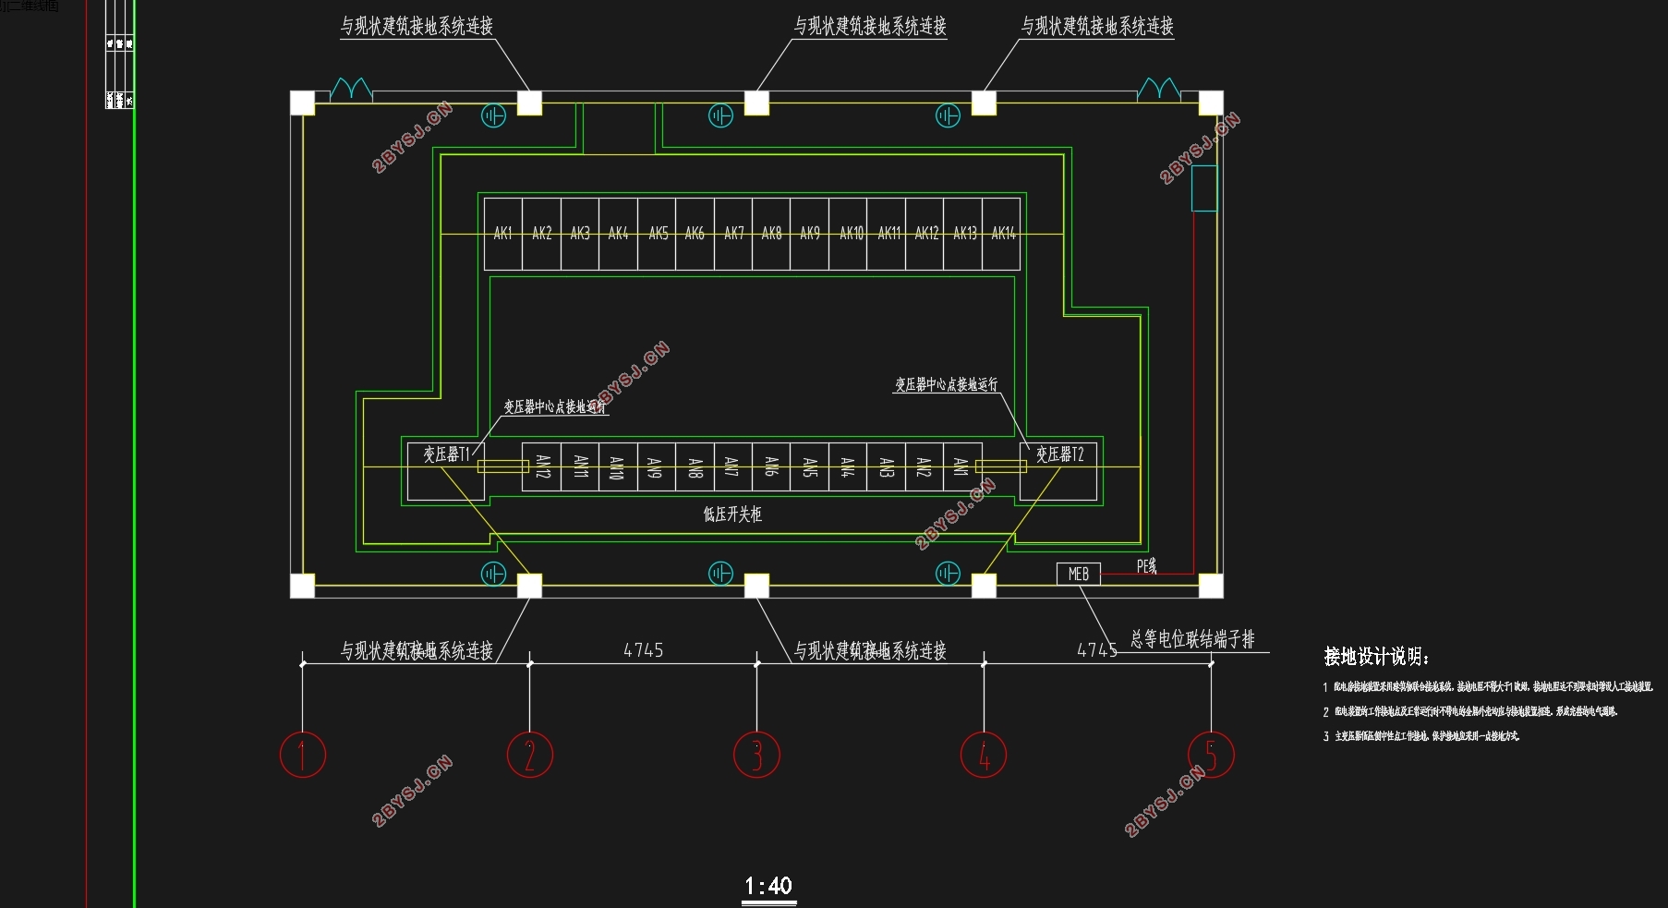Select cabinet cell AK10
The height and width of the screenshot is (908, 1668).
point(848,234)
